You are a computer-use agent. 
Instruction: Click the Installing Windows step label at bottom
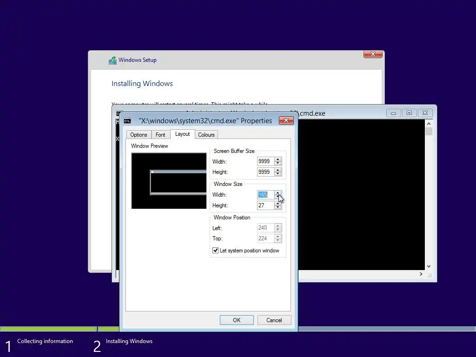tap(129, 341)
